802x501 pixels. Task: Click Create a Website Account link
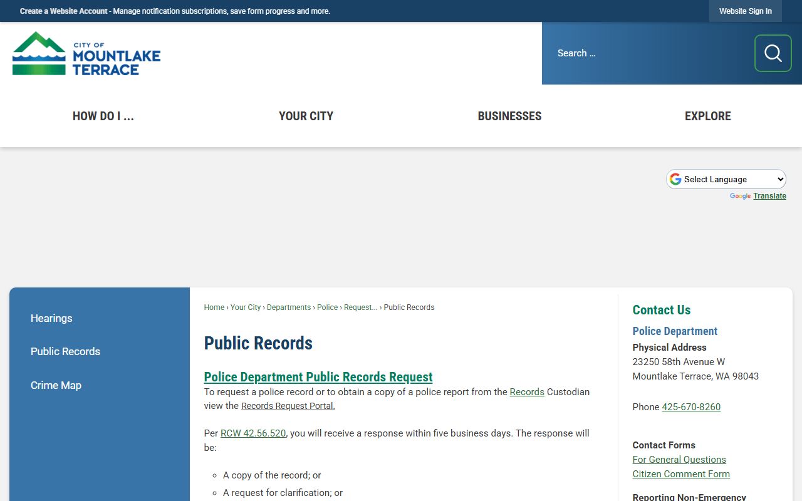pyautogui.click(x=64, y=11)
